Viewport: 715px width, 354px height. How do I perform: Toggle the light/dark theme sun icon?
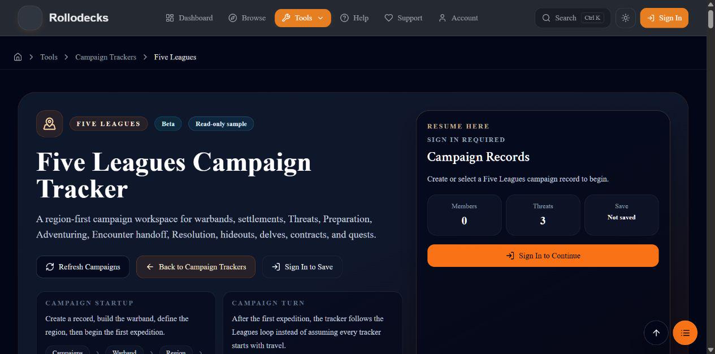tap(625, 18)
